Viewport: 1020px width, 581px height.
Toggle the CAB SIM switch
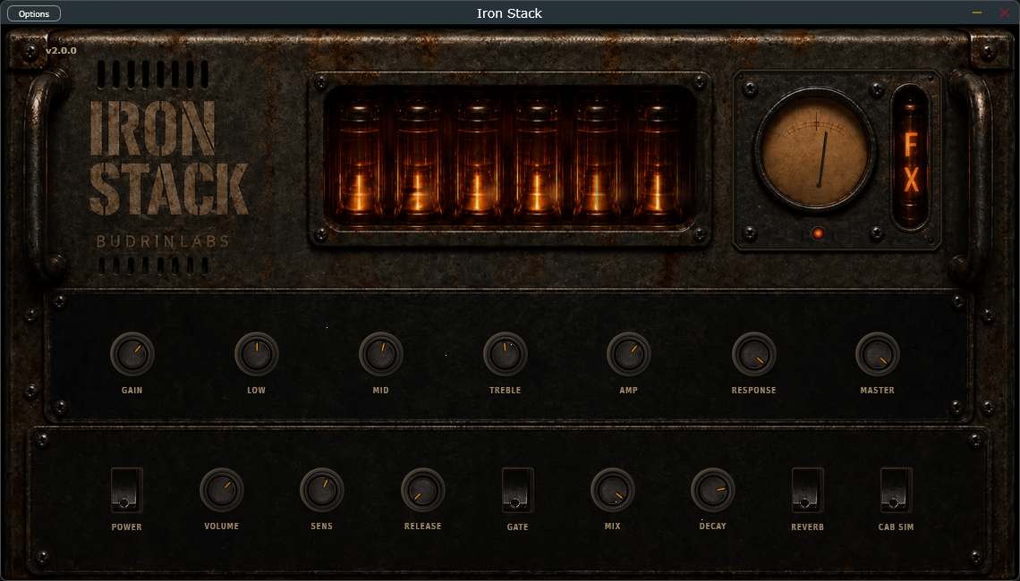896,490
